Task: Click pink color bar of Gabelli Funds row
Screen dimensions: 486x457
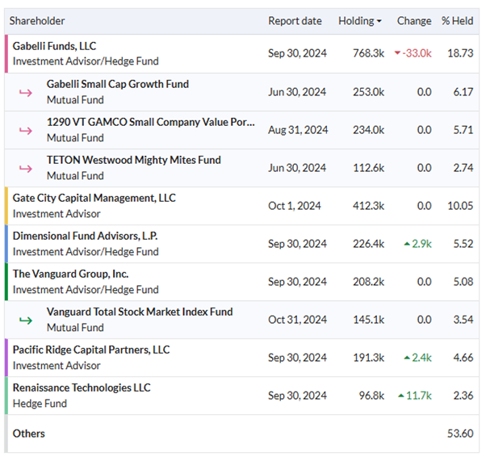Action: pyautogui.click(x=6, y=53)
